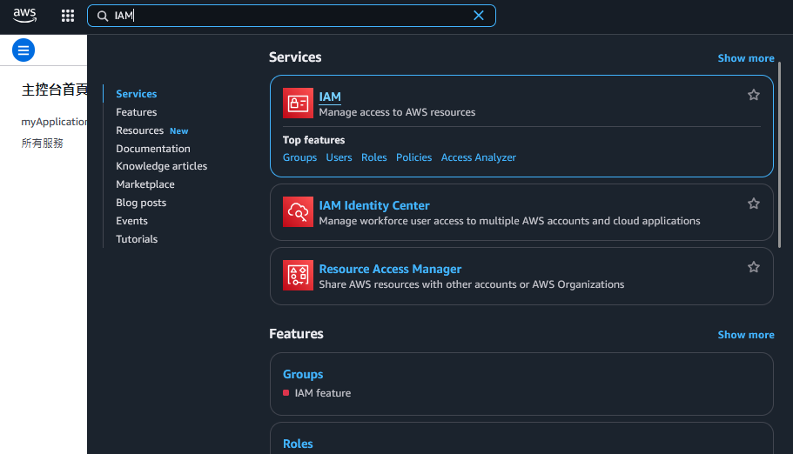Open the IAM service link
The width and height of the screenshot is (793, 454).
pos(330,97)
